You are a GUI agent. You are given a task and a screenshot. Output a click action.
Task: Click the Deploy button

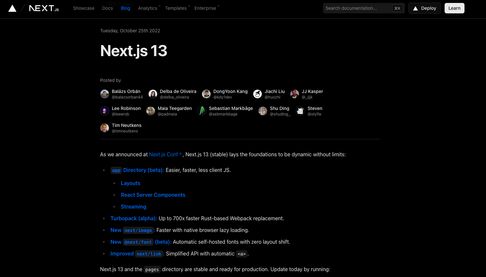click(425, 8)
